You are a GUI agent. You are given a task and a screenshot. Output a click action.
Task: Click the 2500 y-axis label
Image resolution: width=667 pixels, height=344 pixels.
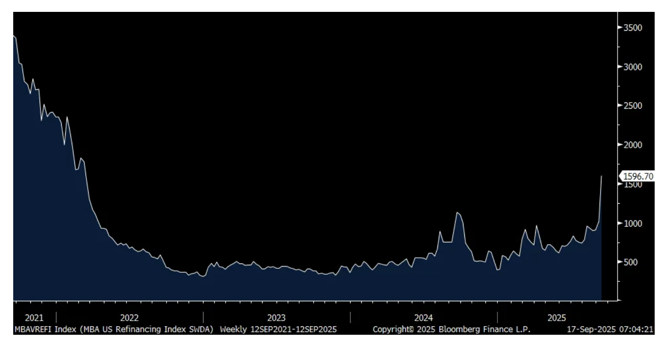pos(632,106)
